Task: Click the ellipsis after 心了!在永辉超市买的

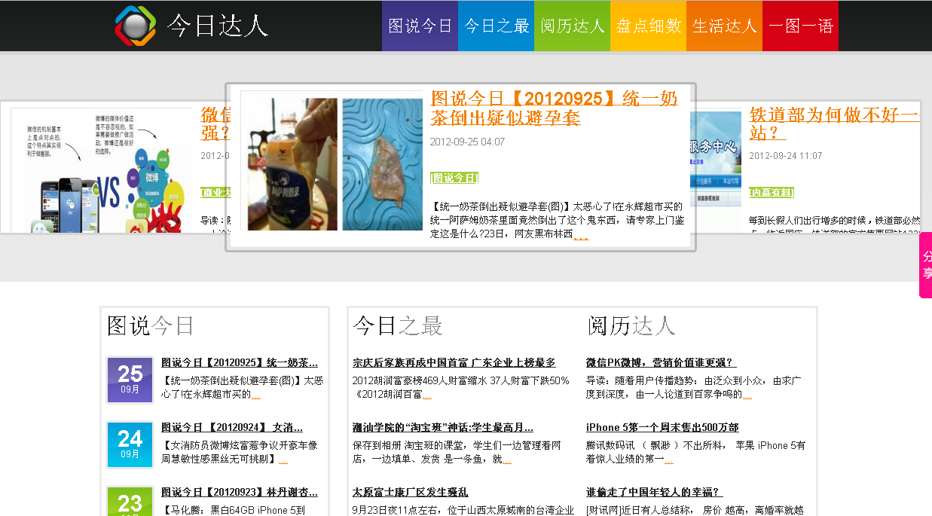Action: pyautogui.click(x=256, y=395)
